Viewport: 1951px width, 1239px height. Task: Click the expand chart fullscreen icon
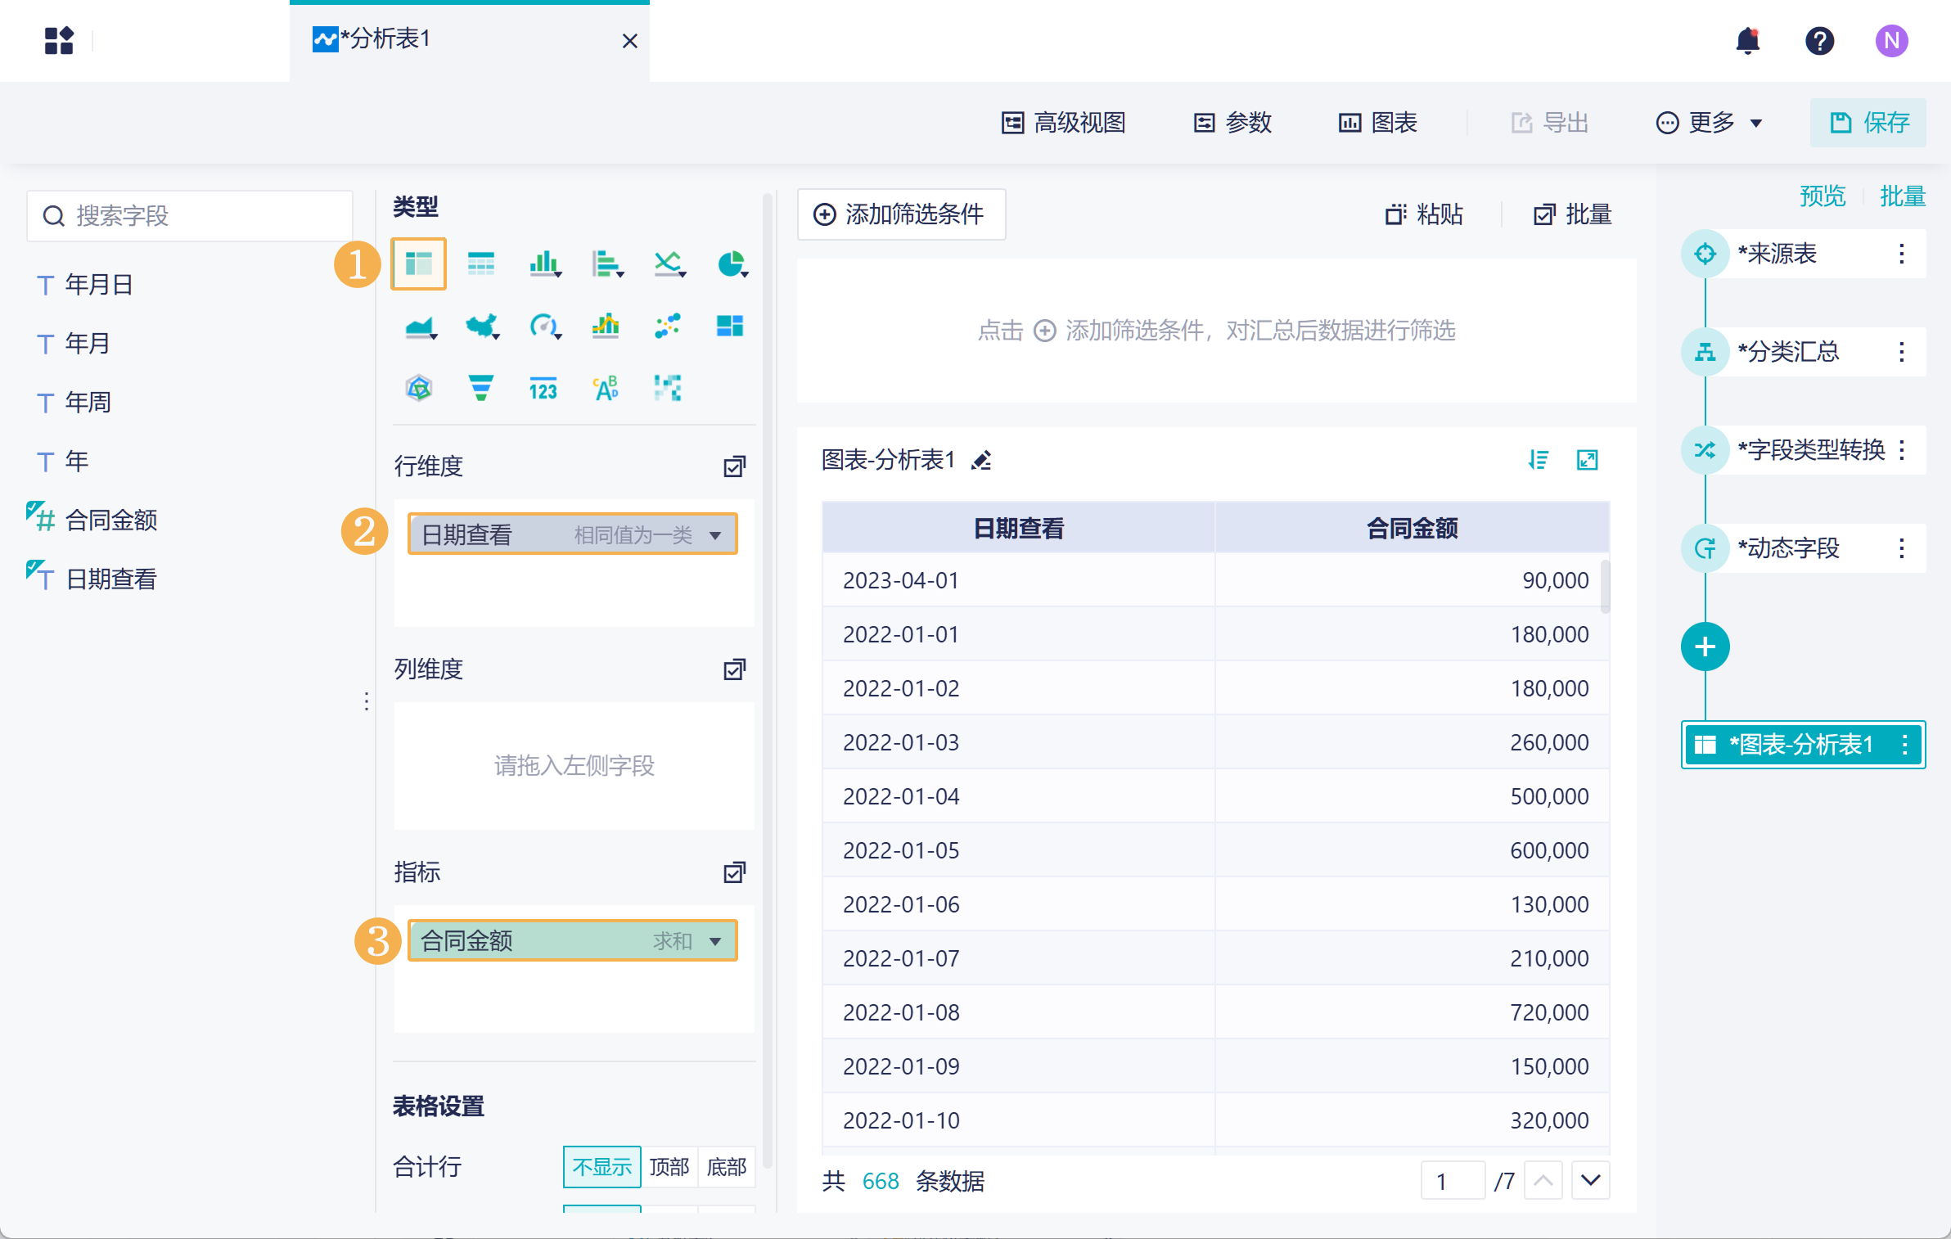(1587, 461)
